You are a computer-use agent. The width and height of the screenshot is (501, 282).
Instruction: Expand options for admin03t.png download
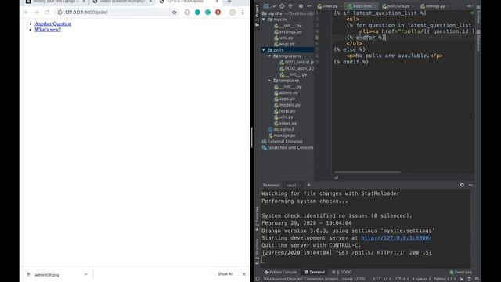(85, 274)
